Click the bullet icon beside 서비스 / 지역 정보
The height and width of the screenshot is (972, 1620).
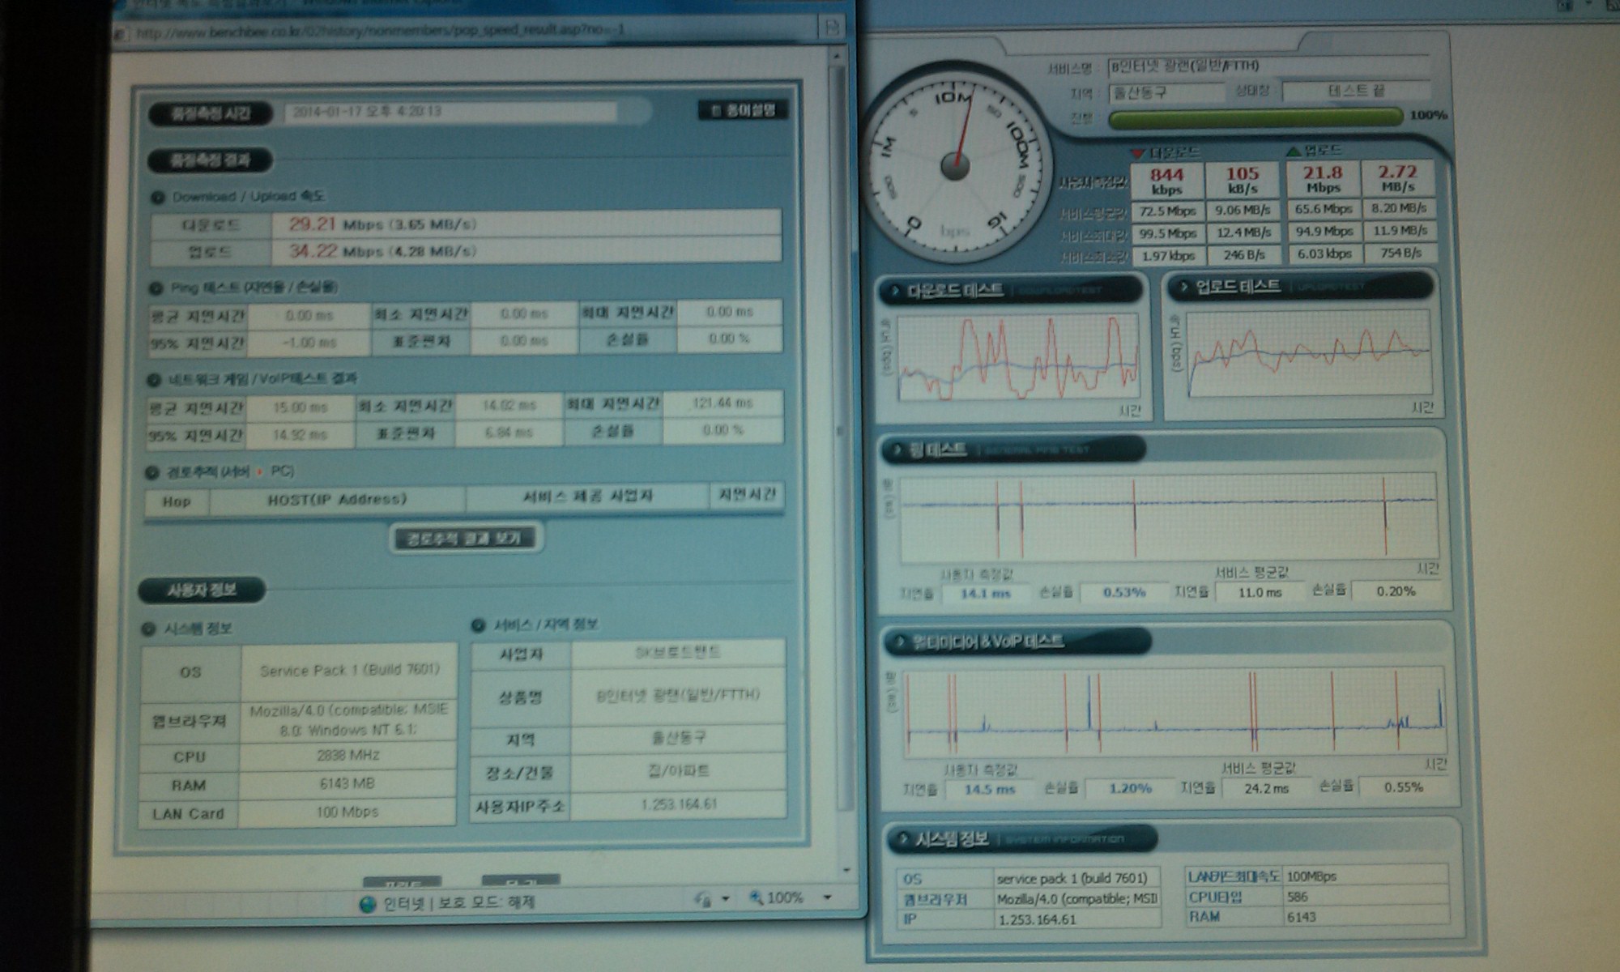[x=478, y=625]
